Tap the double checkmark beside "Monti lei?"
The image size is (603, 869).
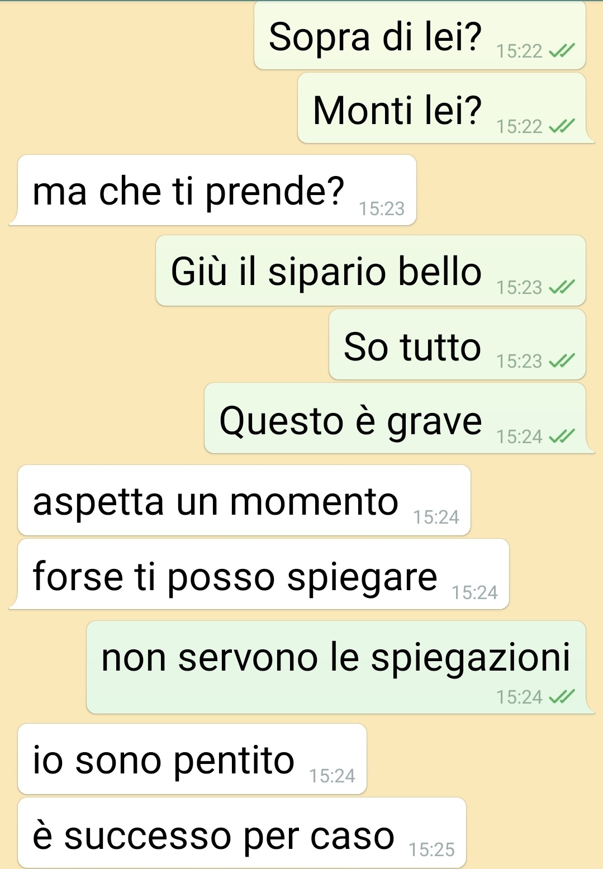(x=561, y=127)
